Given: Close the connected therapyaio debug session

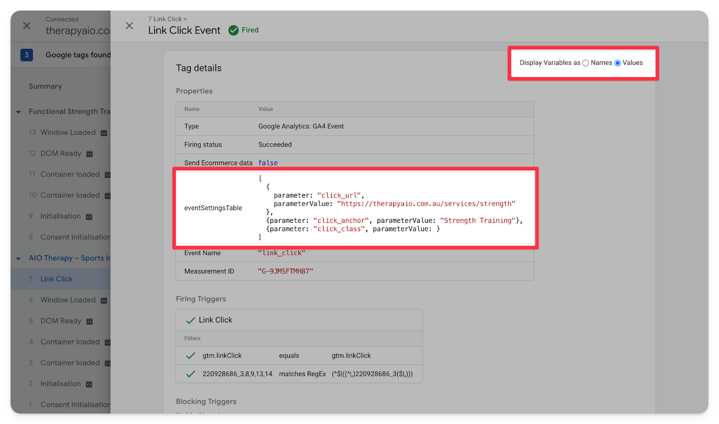Looking at the screenshot, I should coord(27,26).
